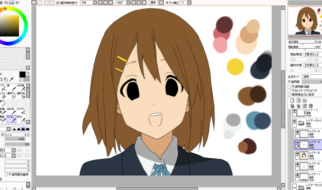The height and width of the screenshot is (190, 322).
Task: Click the flip view horizontally icon
Action: pyautogui.click(x=161, y=3)
